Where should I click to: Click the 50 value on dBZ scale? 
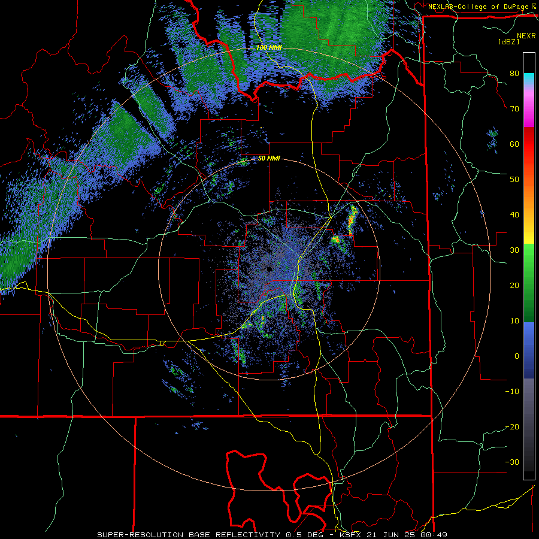(514, 180)
